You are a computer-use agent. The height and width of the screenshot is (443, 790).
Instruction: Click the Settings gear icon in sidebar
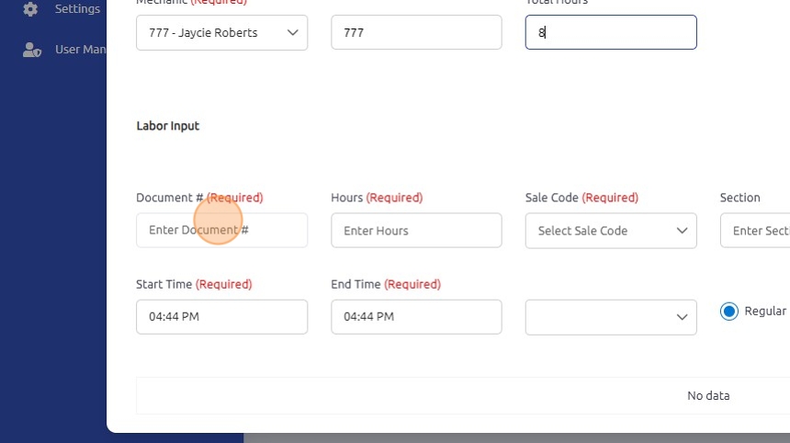(30, 8)
